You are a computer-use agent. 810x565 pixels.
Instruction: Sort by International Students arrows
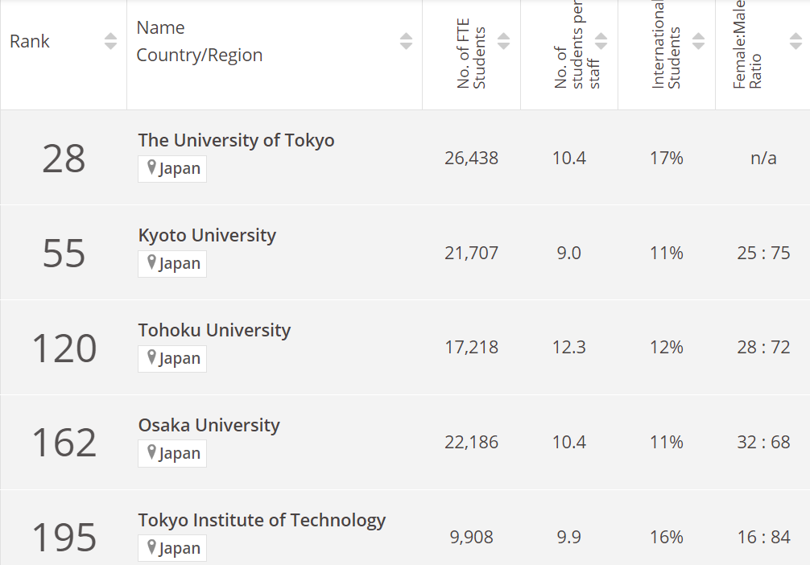(x=698, y=41)
